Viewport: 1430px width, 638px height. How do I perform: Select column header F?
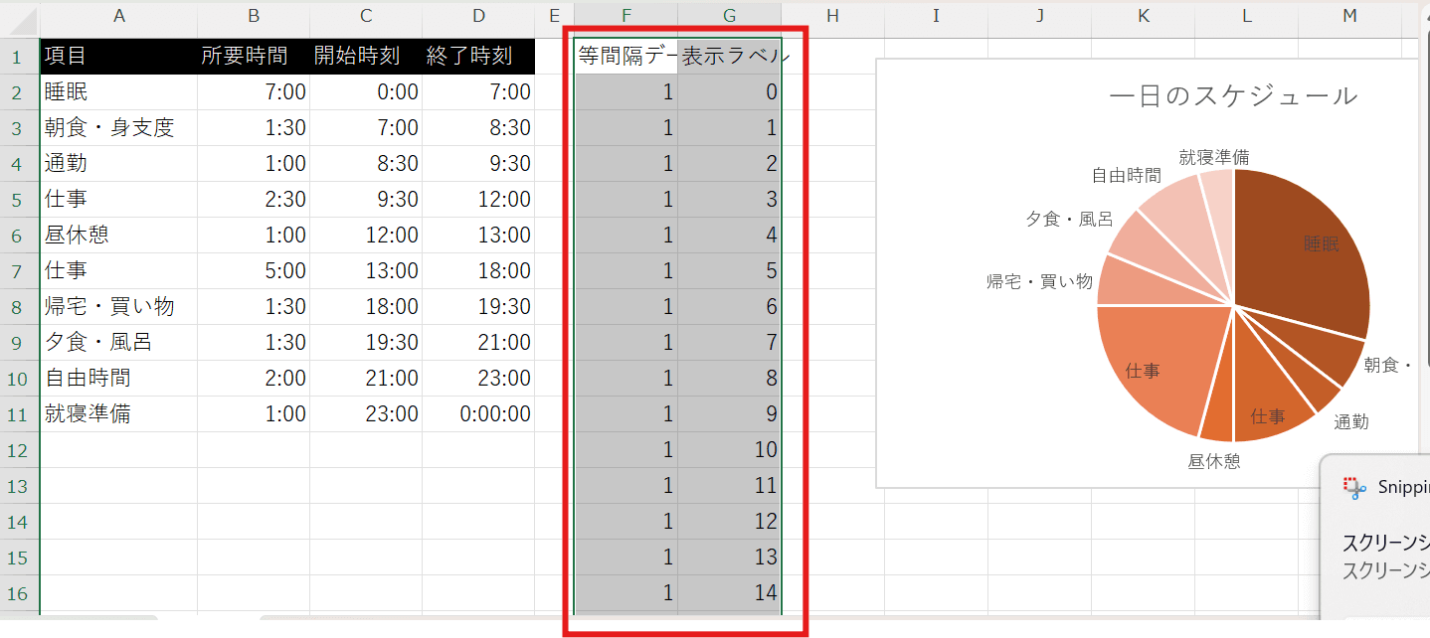[x=626, y=14]
